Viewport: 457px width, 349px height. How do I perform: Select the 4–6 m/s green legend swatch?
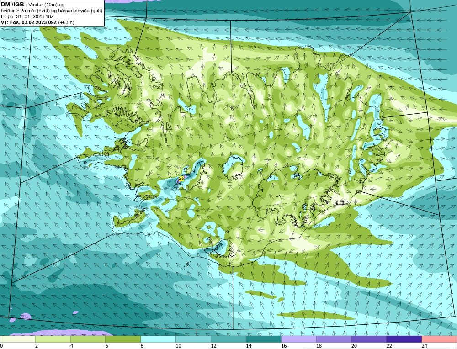(x=88, y=339)
